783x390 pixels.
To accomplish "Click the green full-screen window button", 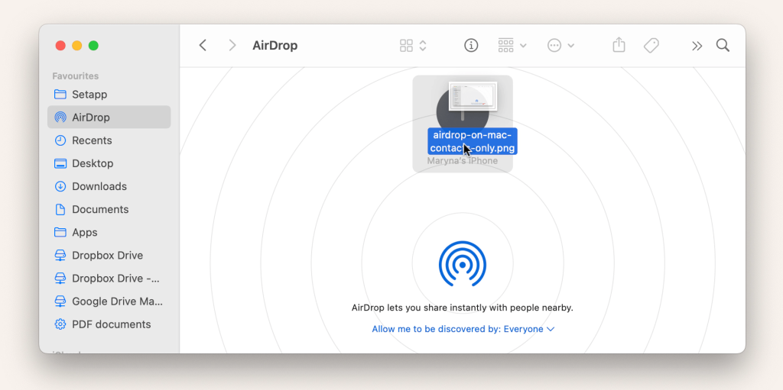I will tap(93, 46).
